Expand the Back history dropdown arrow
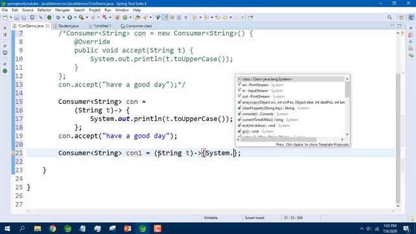 231,18
